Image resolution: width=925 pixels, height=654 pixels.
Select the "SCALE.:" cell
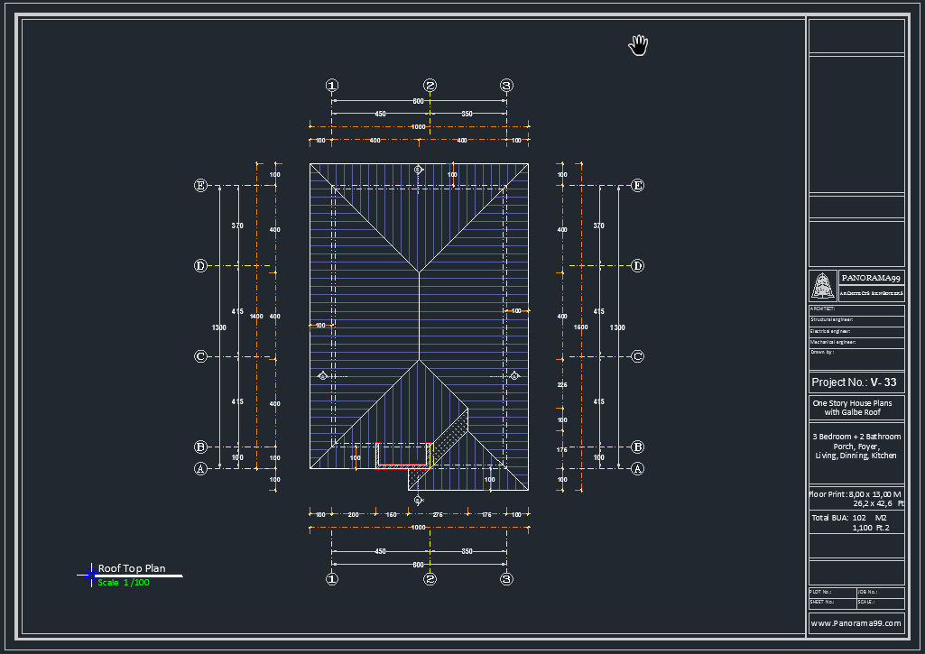coord(880,603)
